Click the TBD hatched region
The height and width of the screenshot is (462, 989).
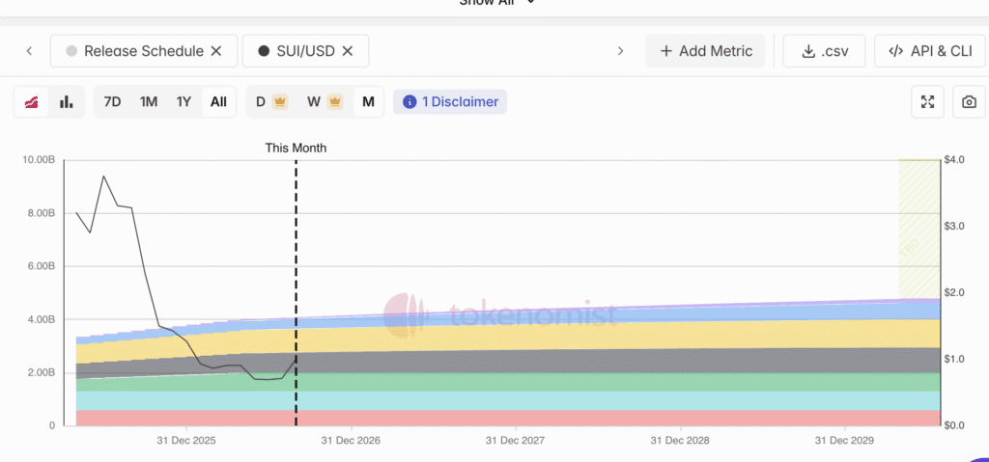pyautogui.click(x=919, y=229)
